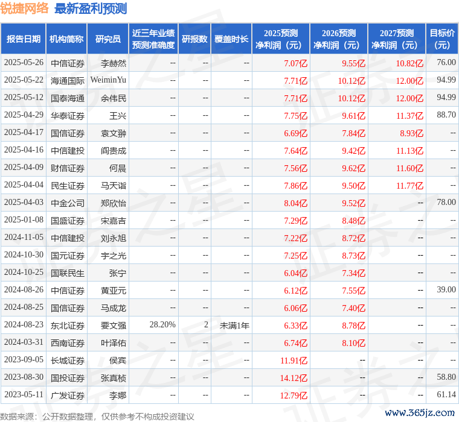
Task: Select the 国盛证券 institution cell
Action: [68, 221]
